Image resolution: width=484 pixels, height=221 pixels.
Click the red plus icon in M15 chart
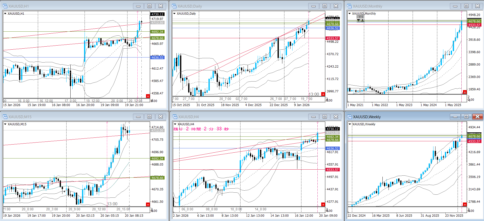click(x=148, y=204)
